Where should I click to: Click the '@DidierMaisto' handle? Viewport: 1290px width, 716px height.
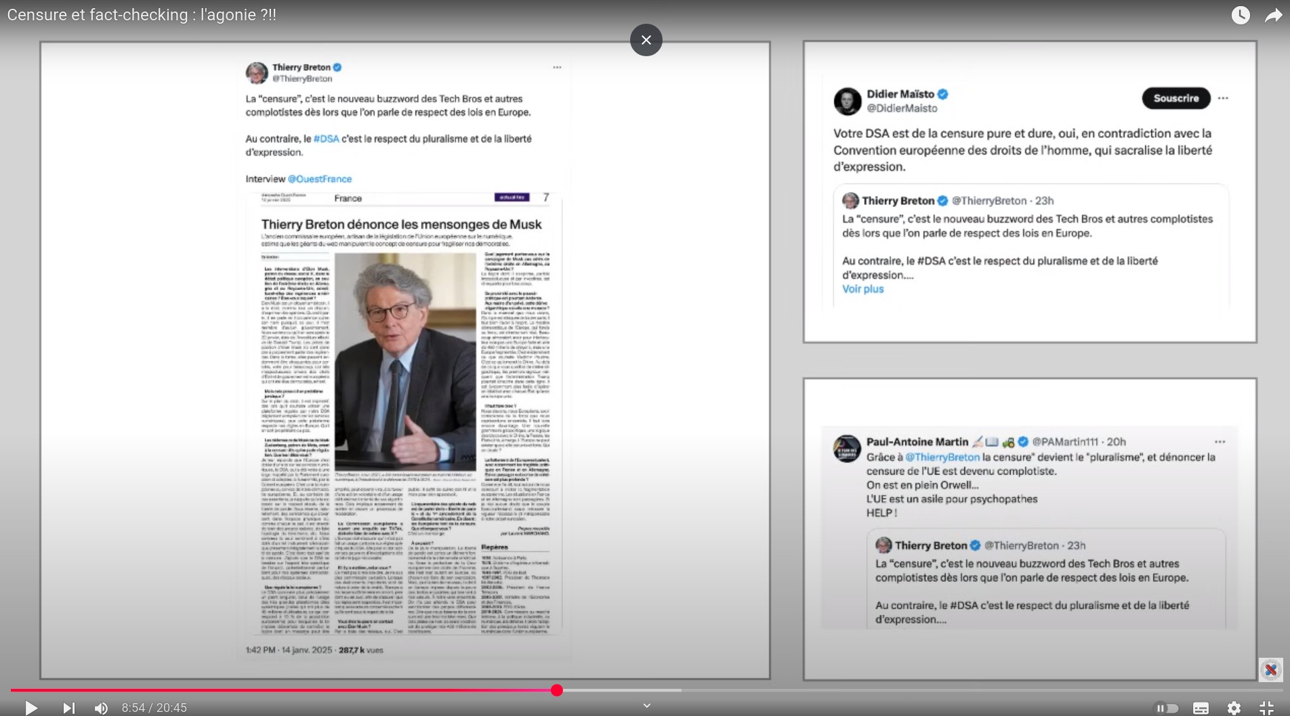coord(902,108)
